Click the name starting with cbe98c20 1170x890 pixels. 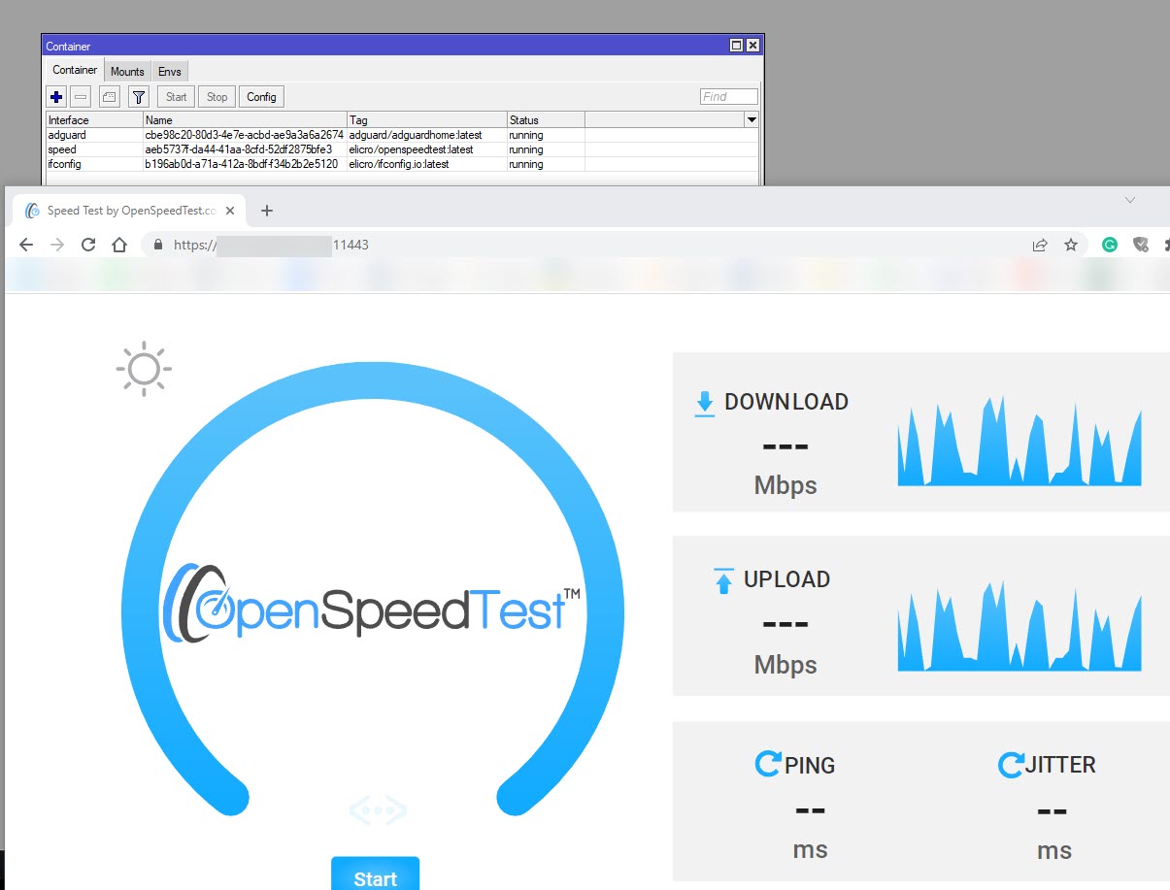click(x=244, y=135)
